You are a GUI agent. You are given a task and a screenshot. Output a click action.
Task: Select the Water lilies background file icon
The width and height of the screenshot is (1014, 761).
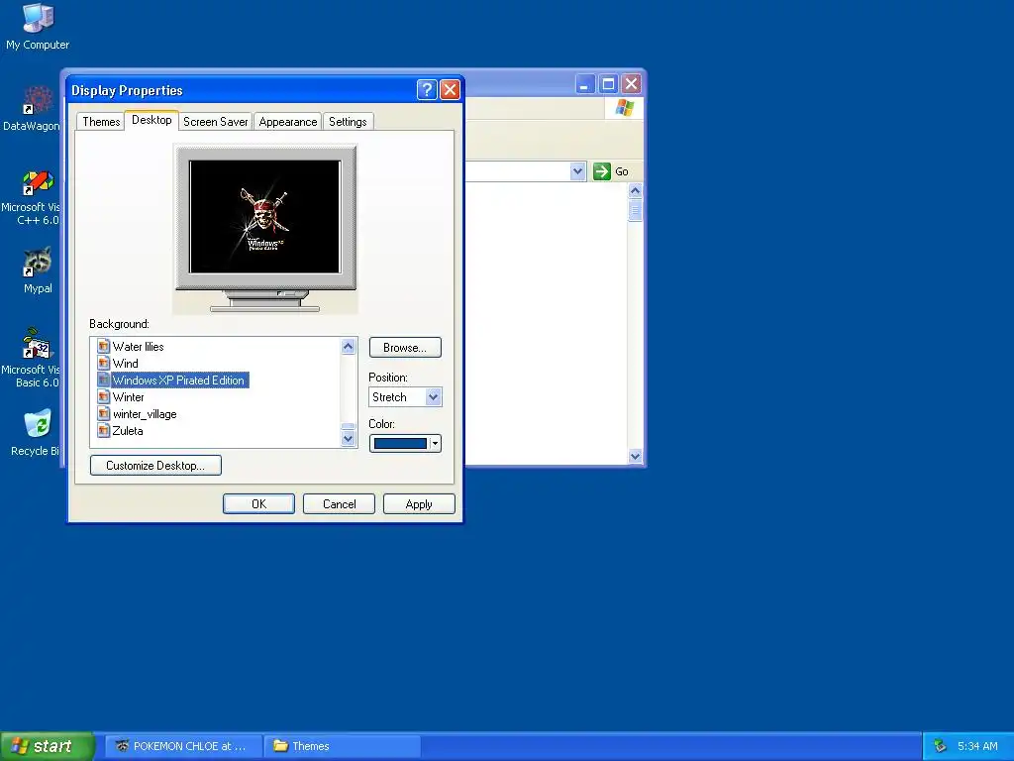click(x=103, y=346)
